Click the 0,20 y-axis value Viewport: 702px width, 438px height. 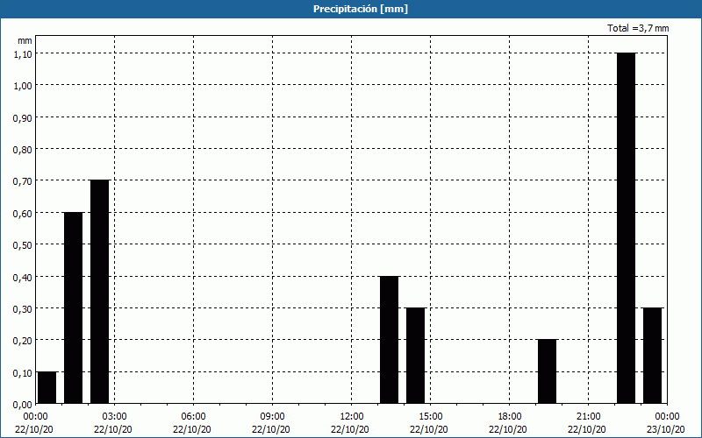click(x=23, y=341)
